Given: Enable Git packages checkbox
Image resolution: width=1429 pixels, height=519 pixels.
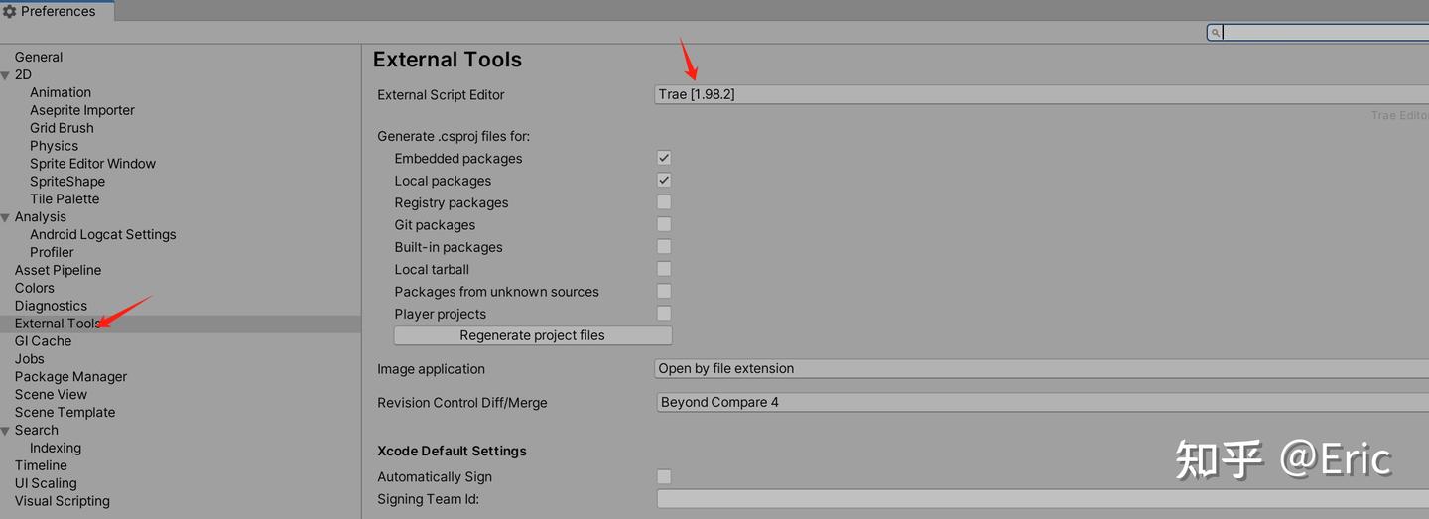Looking at the screenshot, I should coord(664,225).
